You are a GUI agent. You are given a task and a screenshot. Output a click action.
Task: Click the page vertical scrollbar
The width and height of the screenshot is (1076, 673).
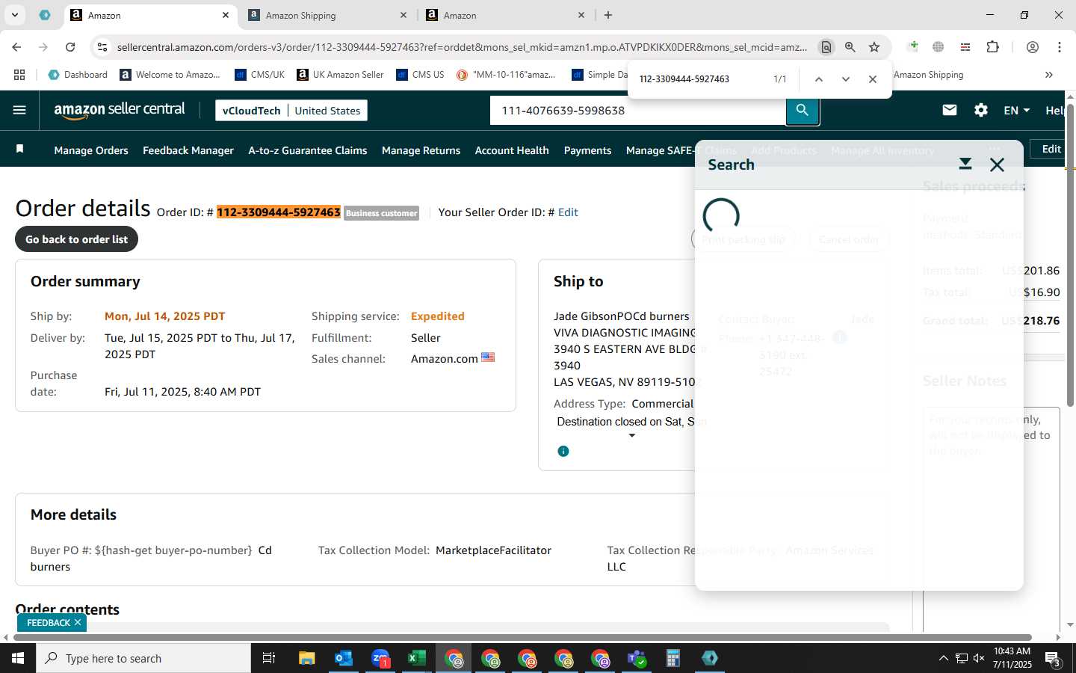pyautogui.click(x=1070, y=254)
